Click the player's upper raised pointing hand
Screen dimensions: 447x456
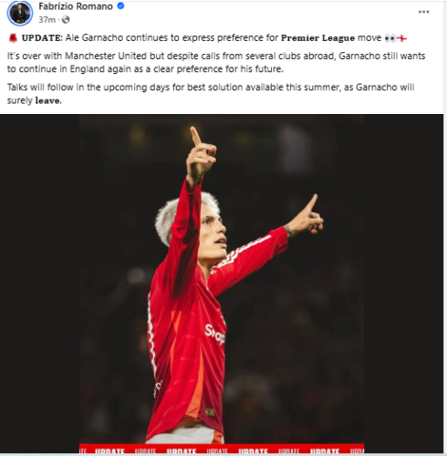click(202, 152)
